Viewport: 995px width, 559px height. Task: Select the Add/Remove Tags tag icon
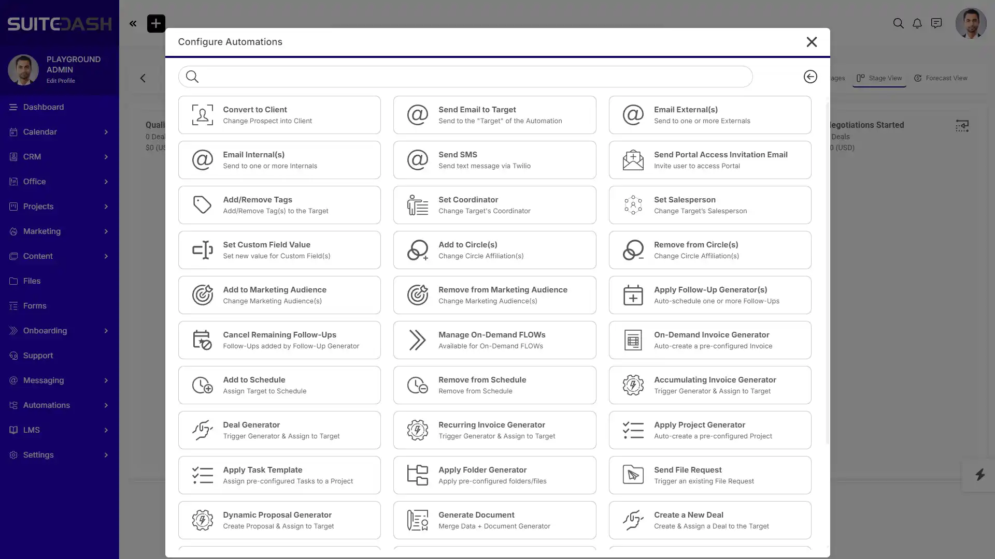coord(202,205)
